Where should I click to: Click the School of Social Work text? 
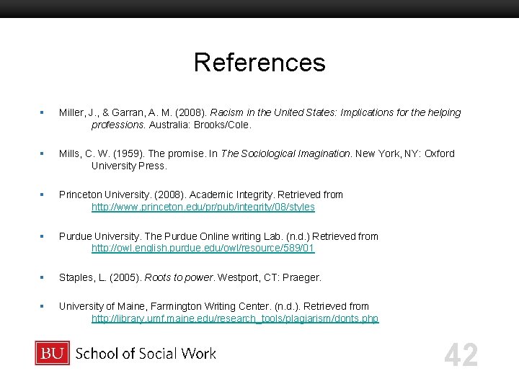click(146, 353)
